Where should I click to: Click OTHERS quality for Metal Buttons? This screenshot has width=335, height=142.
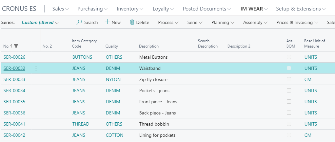(x=114, y=57)
